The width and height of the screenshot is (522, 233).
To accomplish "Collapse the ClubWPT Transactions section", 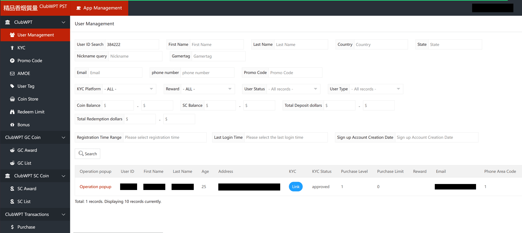I will click(63, 214).
